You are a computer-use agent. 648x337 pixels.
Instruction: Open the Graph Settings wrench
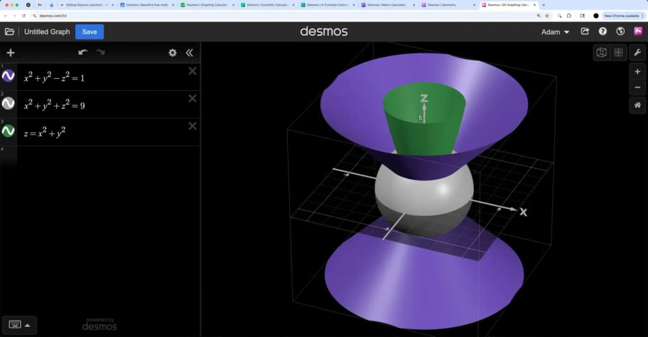[x=637, y=52]
